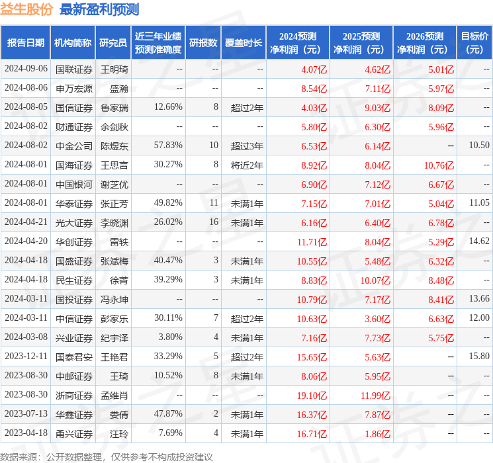Select the 国泰君安 institution cell

click(74, 357)
